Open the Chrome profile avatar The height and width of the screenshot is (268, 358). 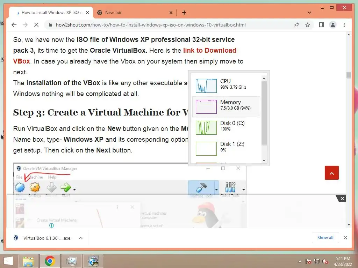(x=333, y=25)
